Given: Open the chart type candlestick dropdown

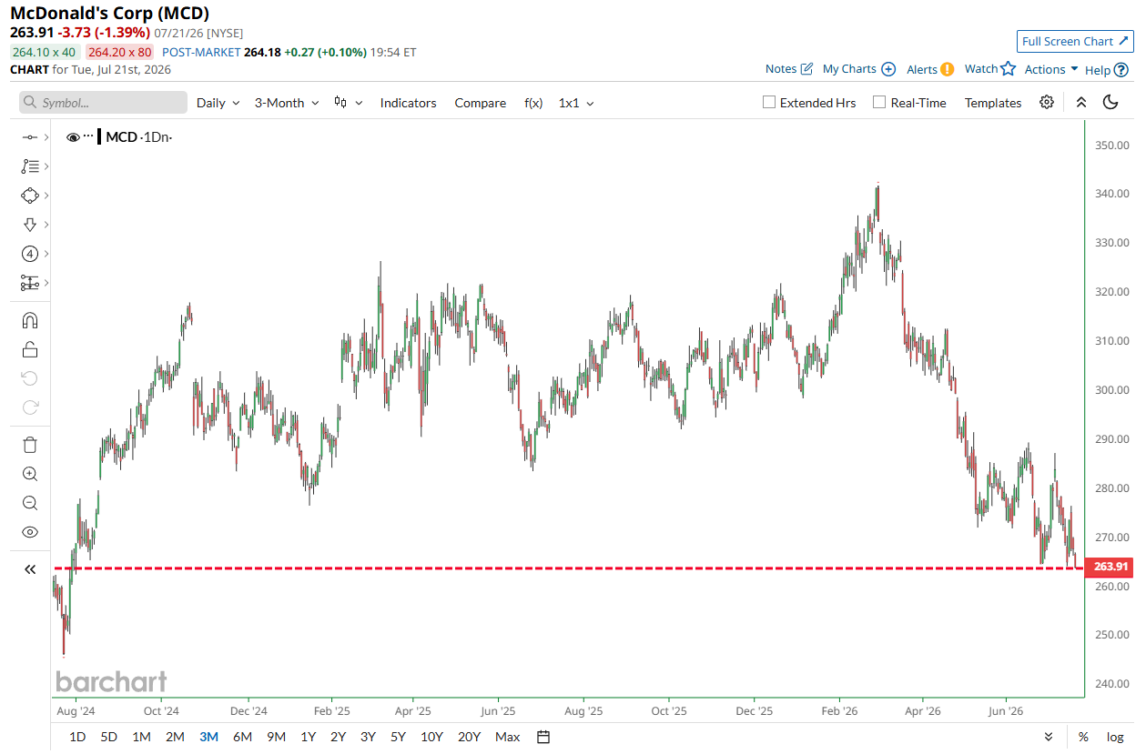Looking at the screenshot, I should click(349, 103).
